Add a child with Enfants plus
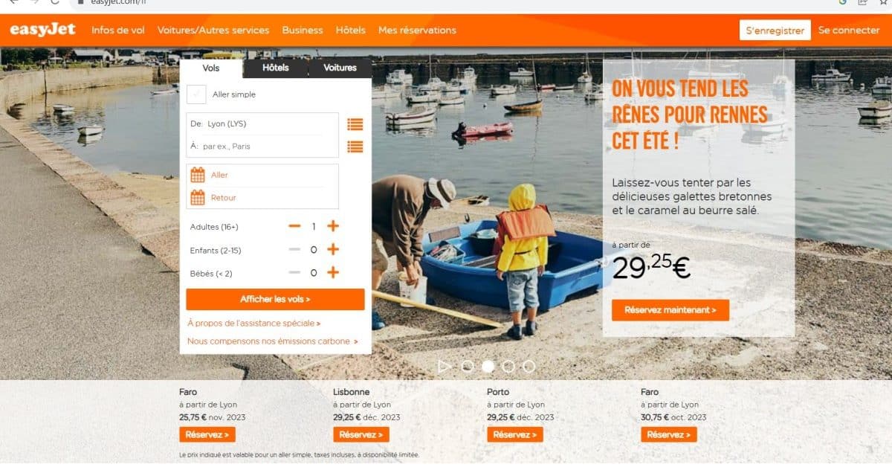The height and width of the screenshot is (476, 892). pos(333,249)
